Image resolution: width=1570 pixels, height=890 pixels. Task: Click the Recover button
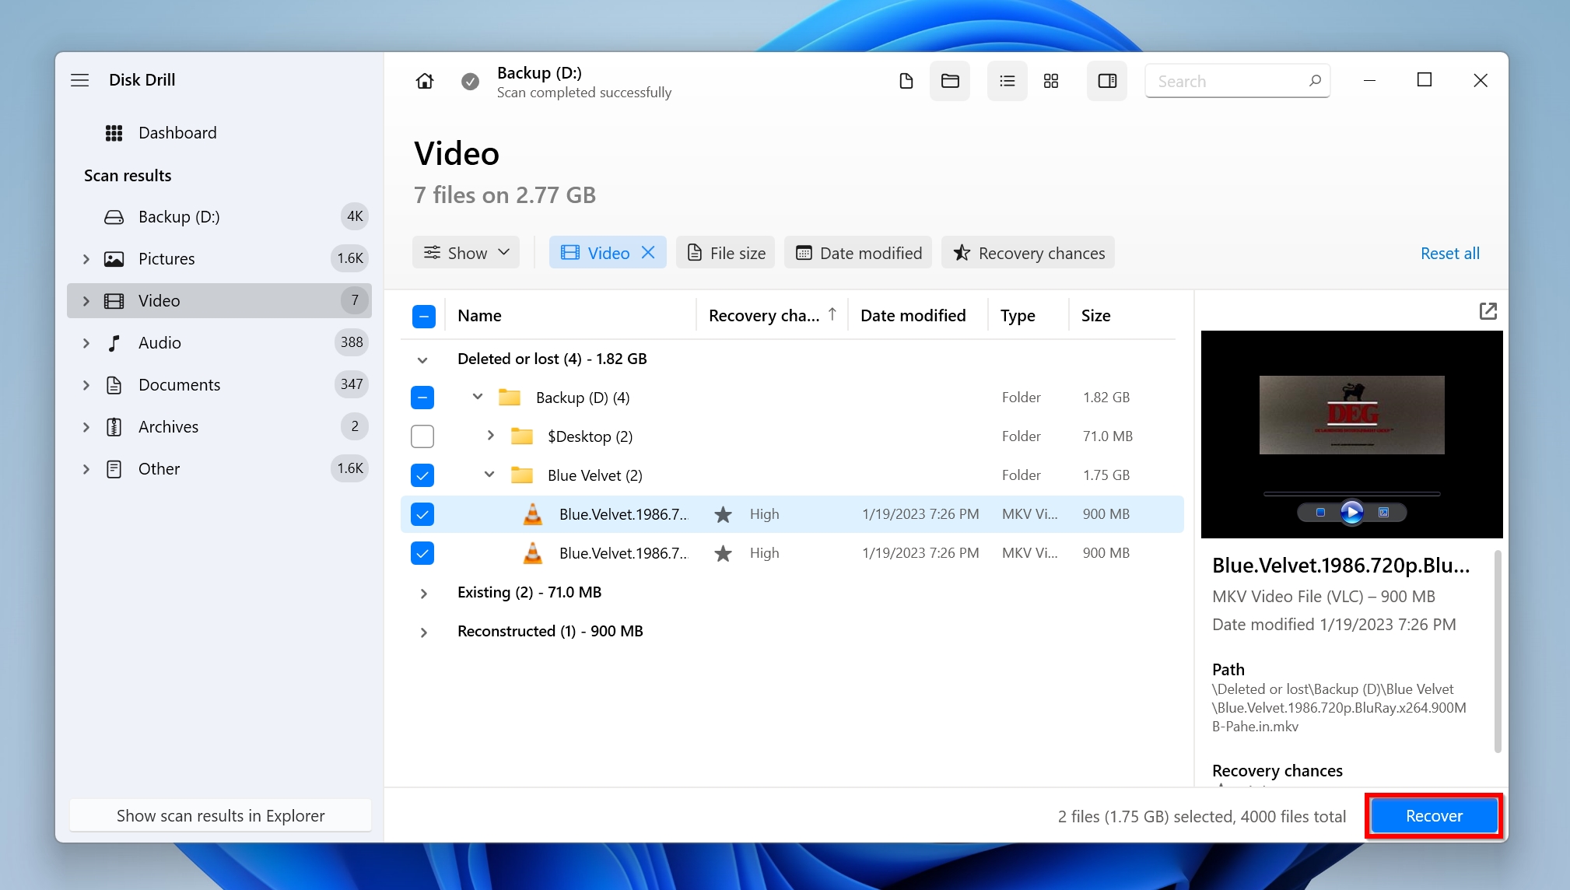click(1432, 815)
